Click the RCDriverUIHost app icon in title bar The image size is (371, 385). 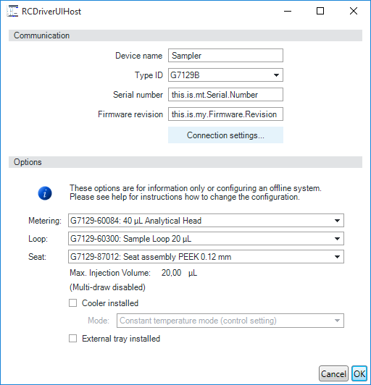point(12,12)
